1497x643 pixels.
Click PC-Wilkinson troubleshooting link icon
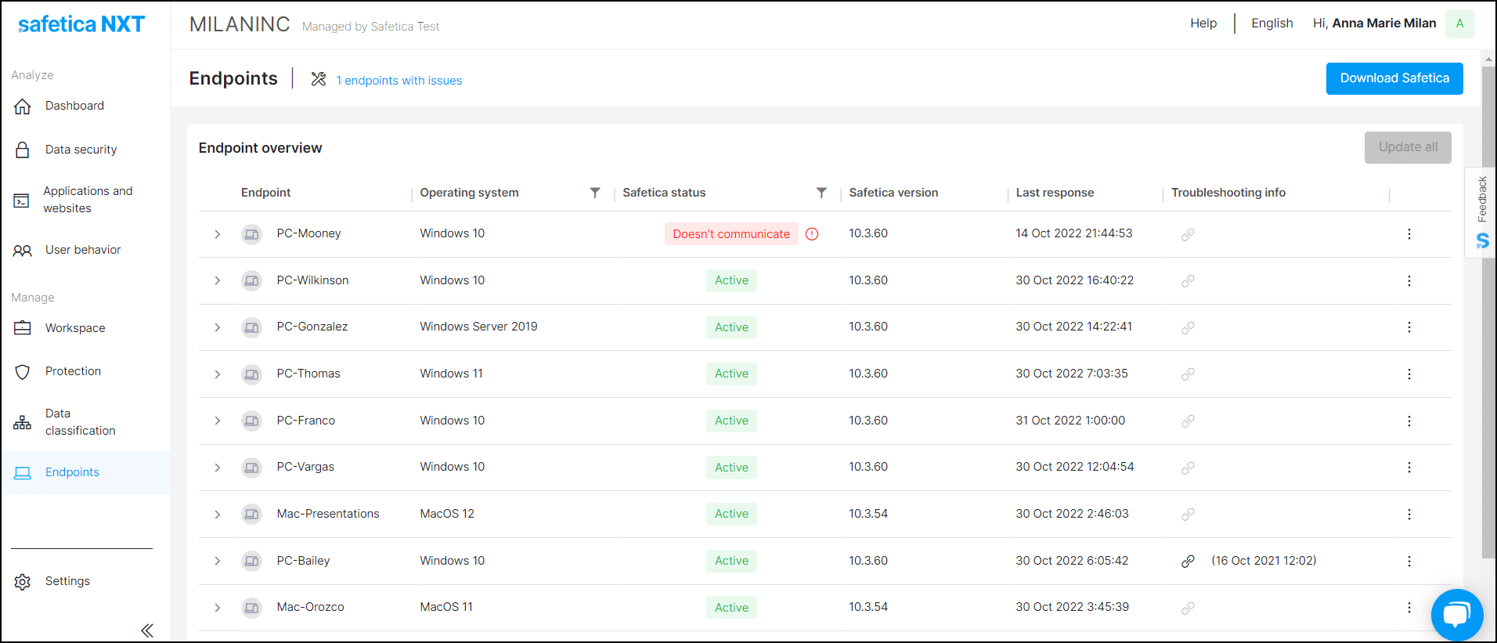coord(1188,280)
